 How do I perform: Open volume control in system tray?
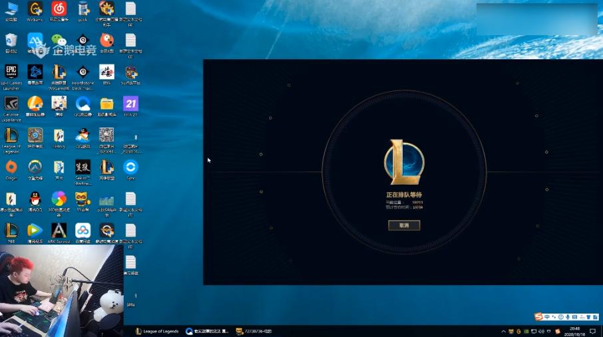pyautogui.click(x=542, y=331)
